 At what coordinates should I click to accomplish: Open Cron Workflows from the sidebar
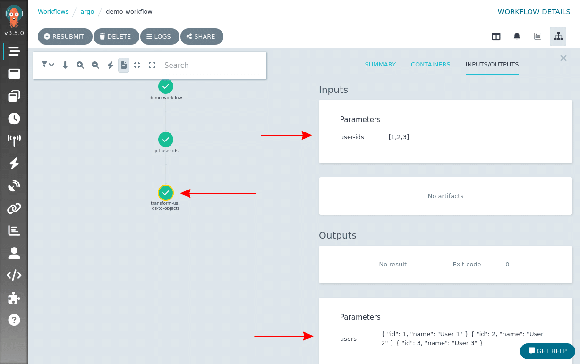(14, 118)
